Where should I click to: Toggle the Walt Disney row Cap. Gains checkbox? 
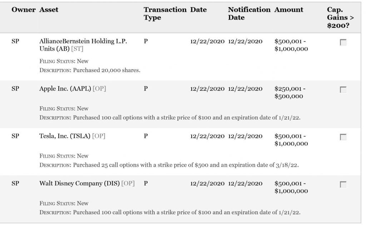343,185
